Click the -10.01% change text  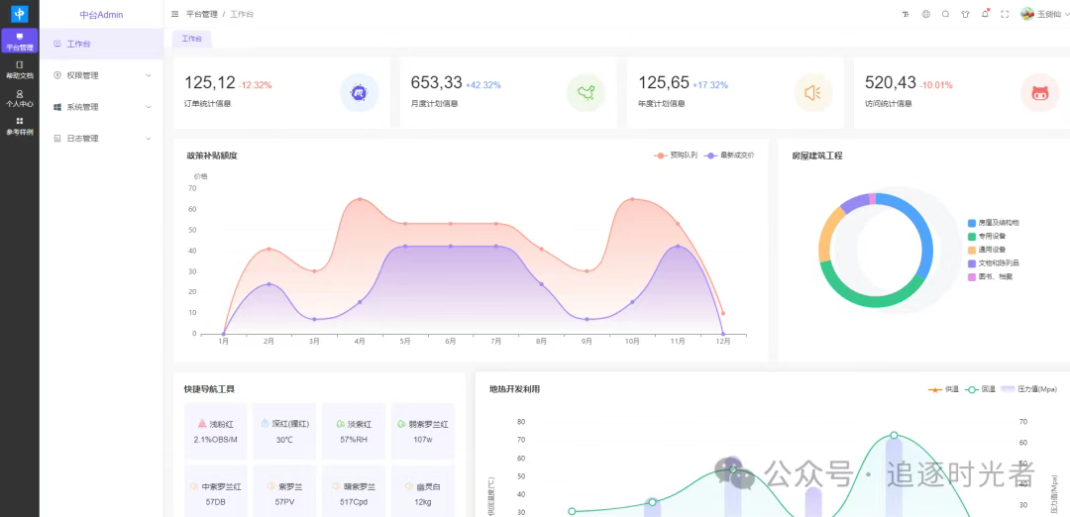pos(935,85)
